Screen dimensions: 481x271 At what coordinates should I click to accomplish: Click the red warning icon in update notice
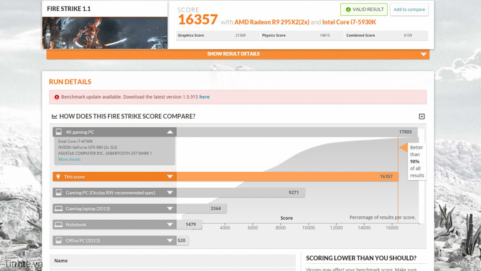pyautogui.click(x=57, y=97)
